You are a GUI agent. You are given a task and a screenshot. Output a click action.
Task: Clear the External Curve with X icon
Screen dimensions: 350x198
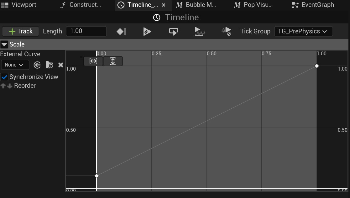tap(61, 65)
